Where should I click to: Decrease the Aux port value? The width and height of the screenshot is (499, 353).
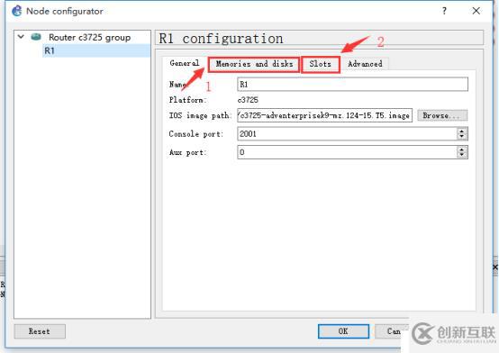click(x=462, y=155)
